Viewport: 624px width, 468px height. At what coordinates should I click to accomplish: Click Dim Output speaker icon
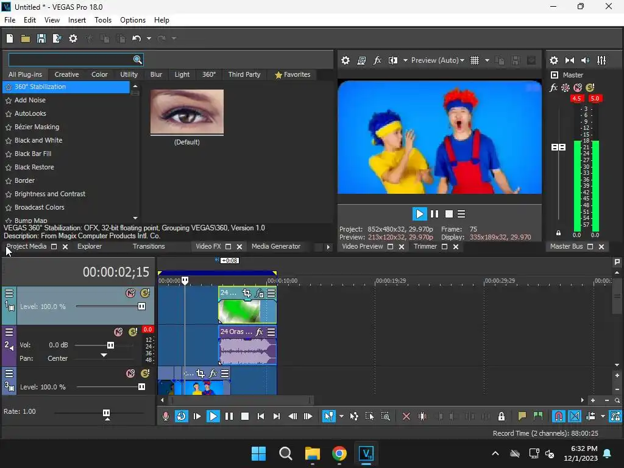coord(586,60)
